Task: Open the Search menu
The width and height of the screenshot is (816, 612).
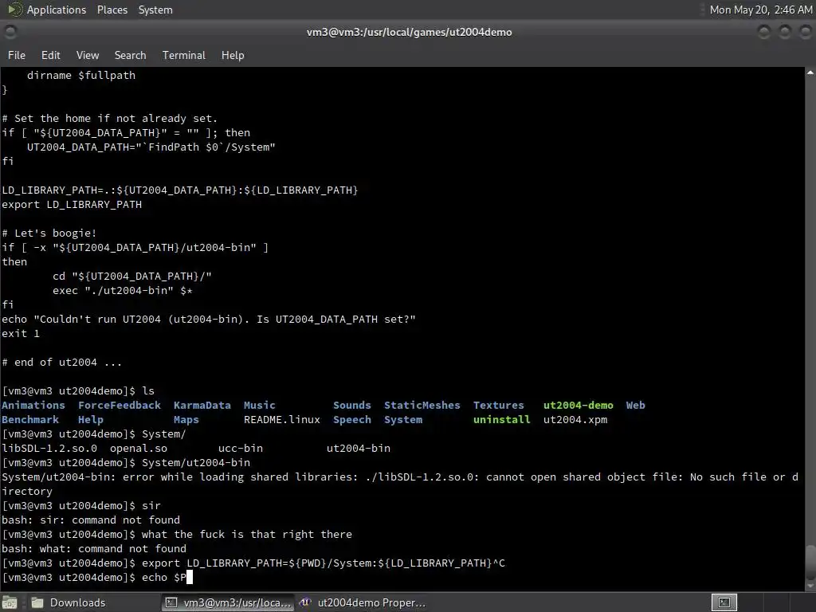Action: tap(130, 55)
